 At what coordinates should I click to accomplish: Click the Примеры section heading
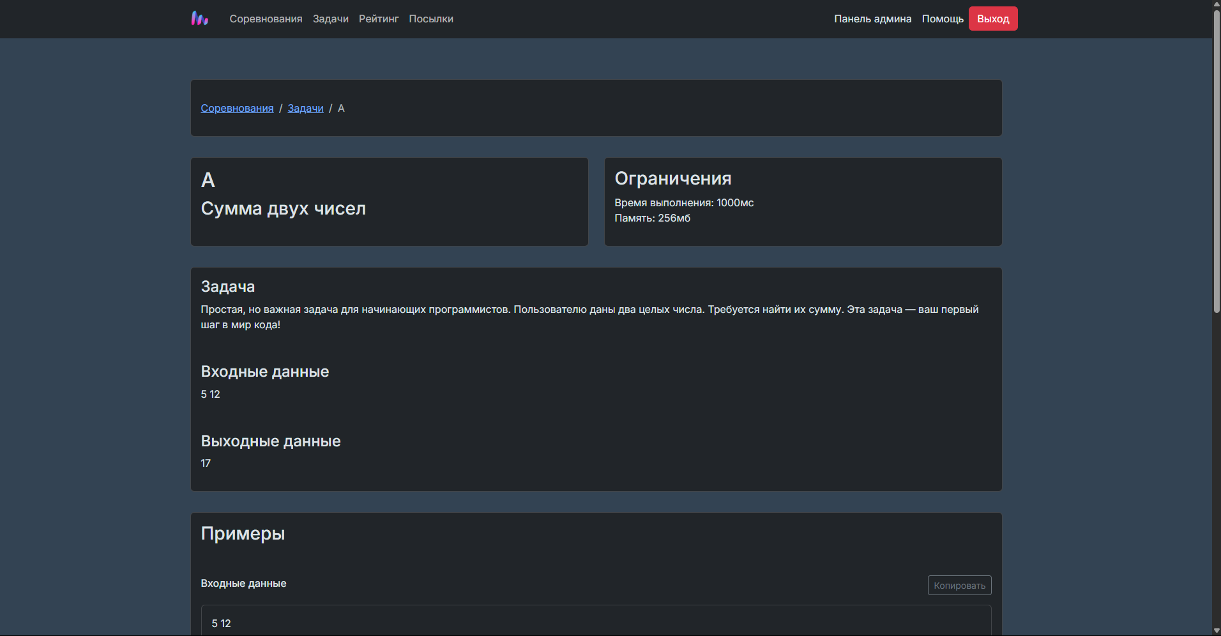pos(243,534)
